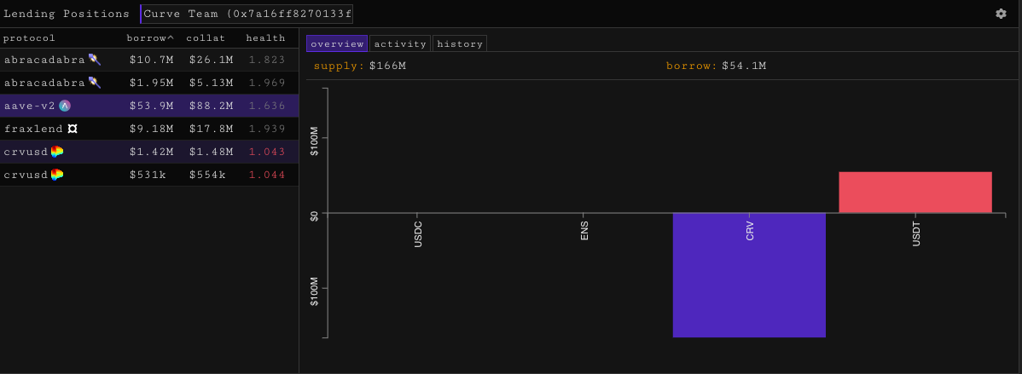The height and width of the screenshot is (374, 1022).
Task: Click the red USDT borrow bar
Action: click(x=915, y=193)
